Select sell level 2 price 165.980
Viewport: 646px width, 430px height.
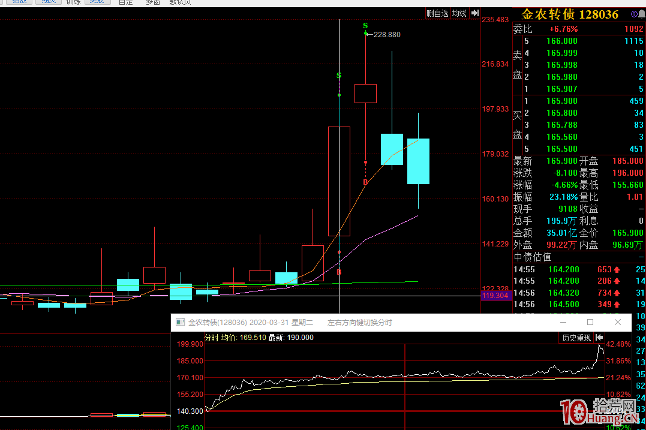pyautogui.click(x=562, y=77)
